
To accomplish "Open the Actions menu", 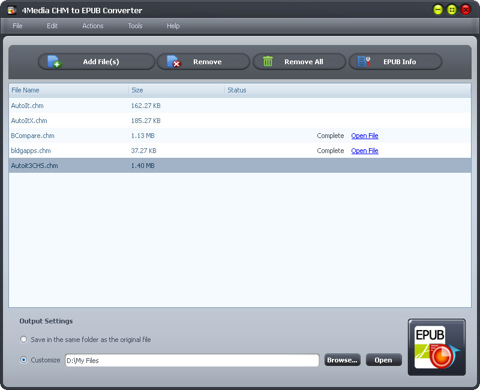I will (x=93, y=26).
